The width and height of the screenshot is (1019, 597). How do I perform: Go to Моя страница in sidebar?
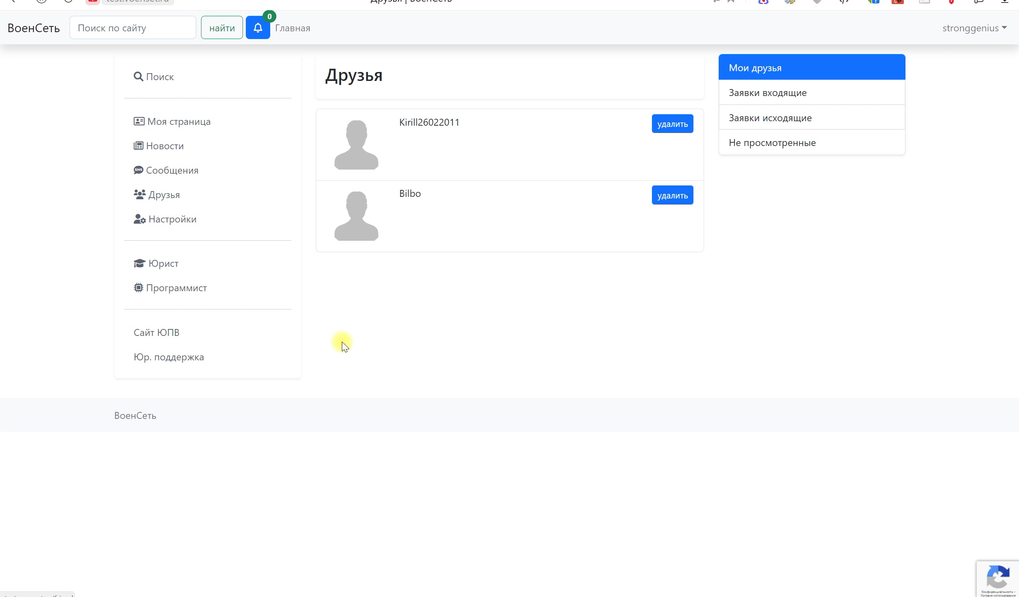coord(172,122)
